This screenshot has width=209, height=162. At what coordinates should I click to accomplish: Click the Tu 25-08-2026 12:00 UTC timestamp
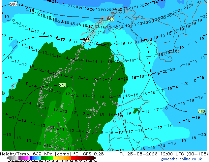point(152,154)
